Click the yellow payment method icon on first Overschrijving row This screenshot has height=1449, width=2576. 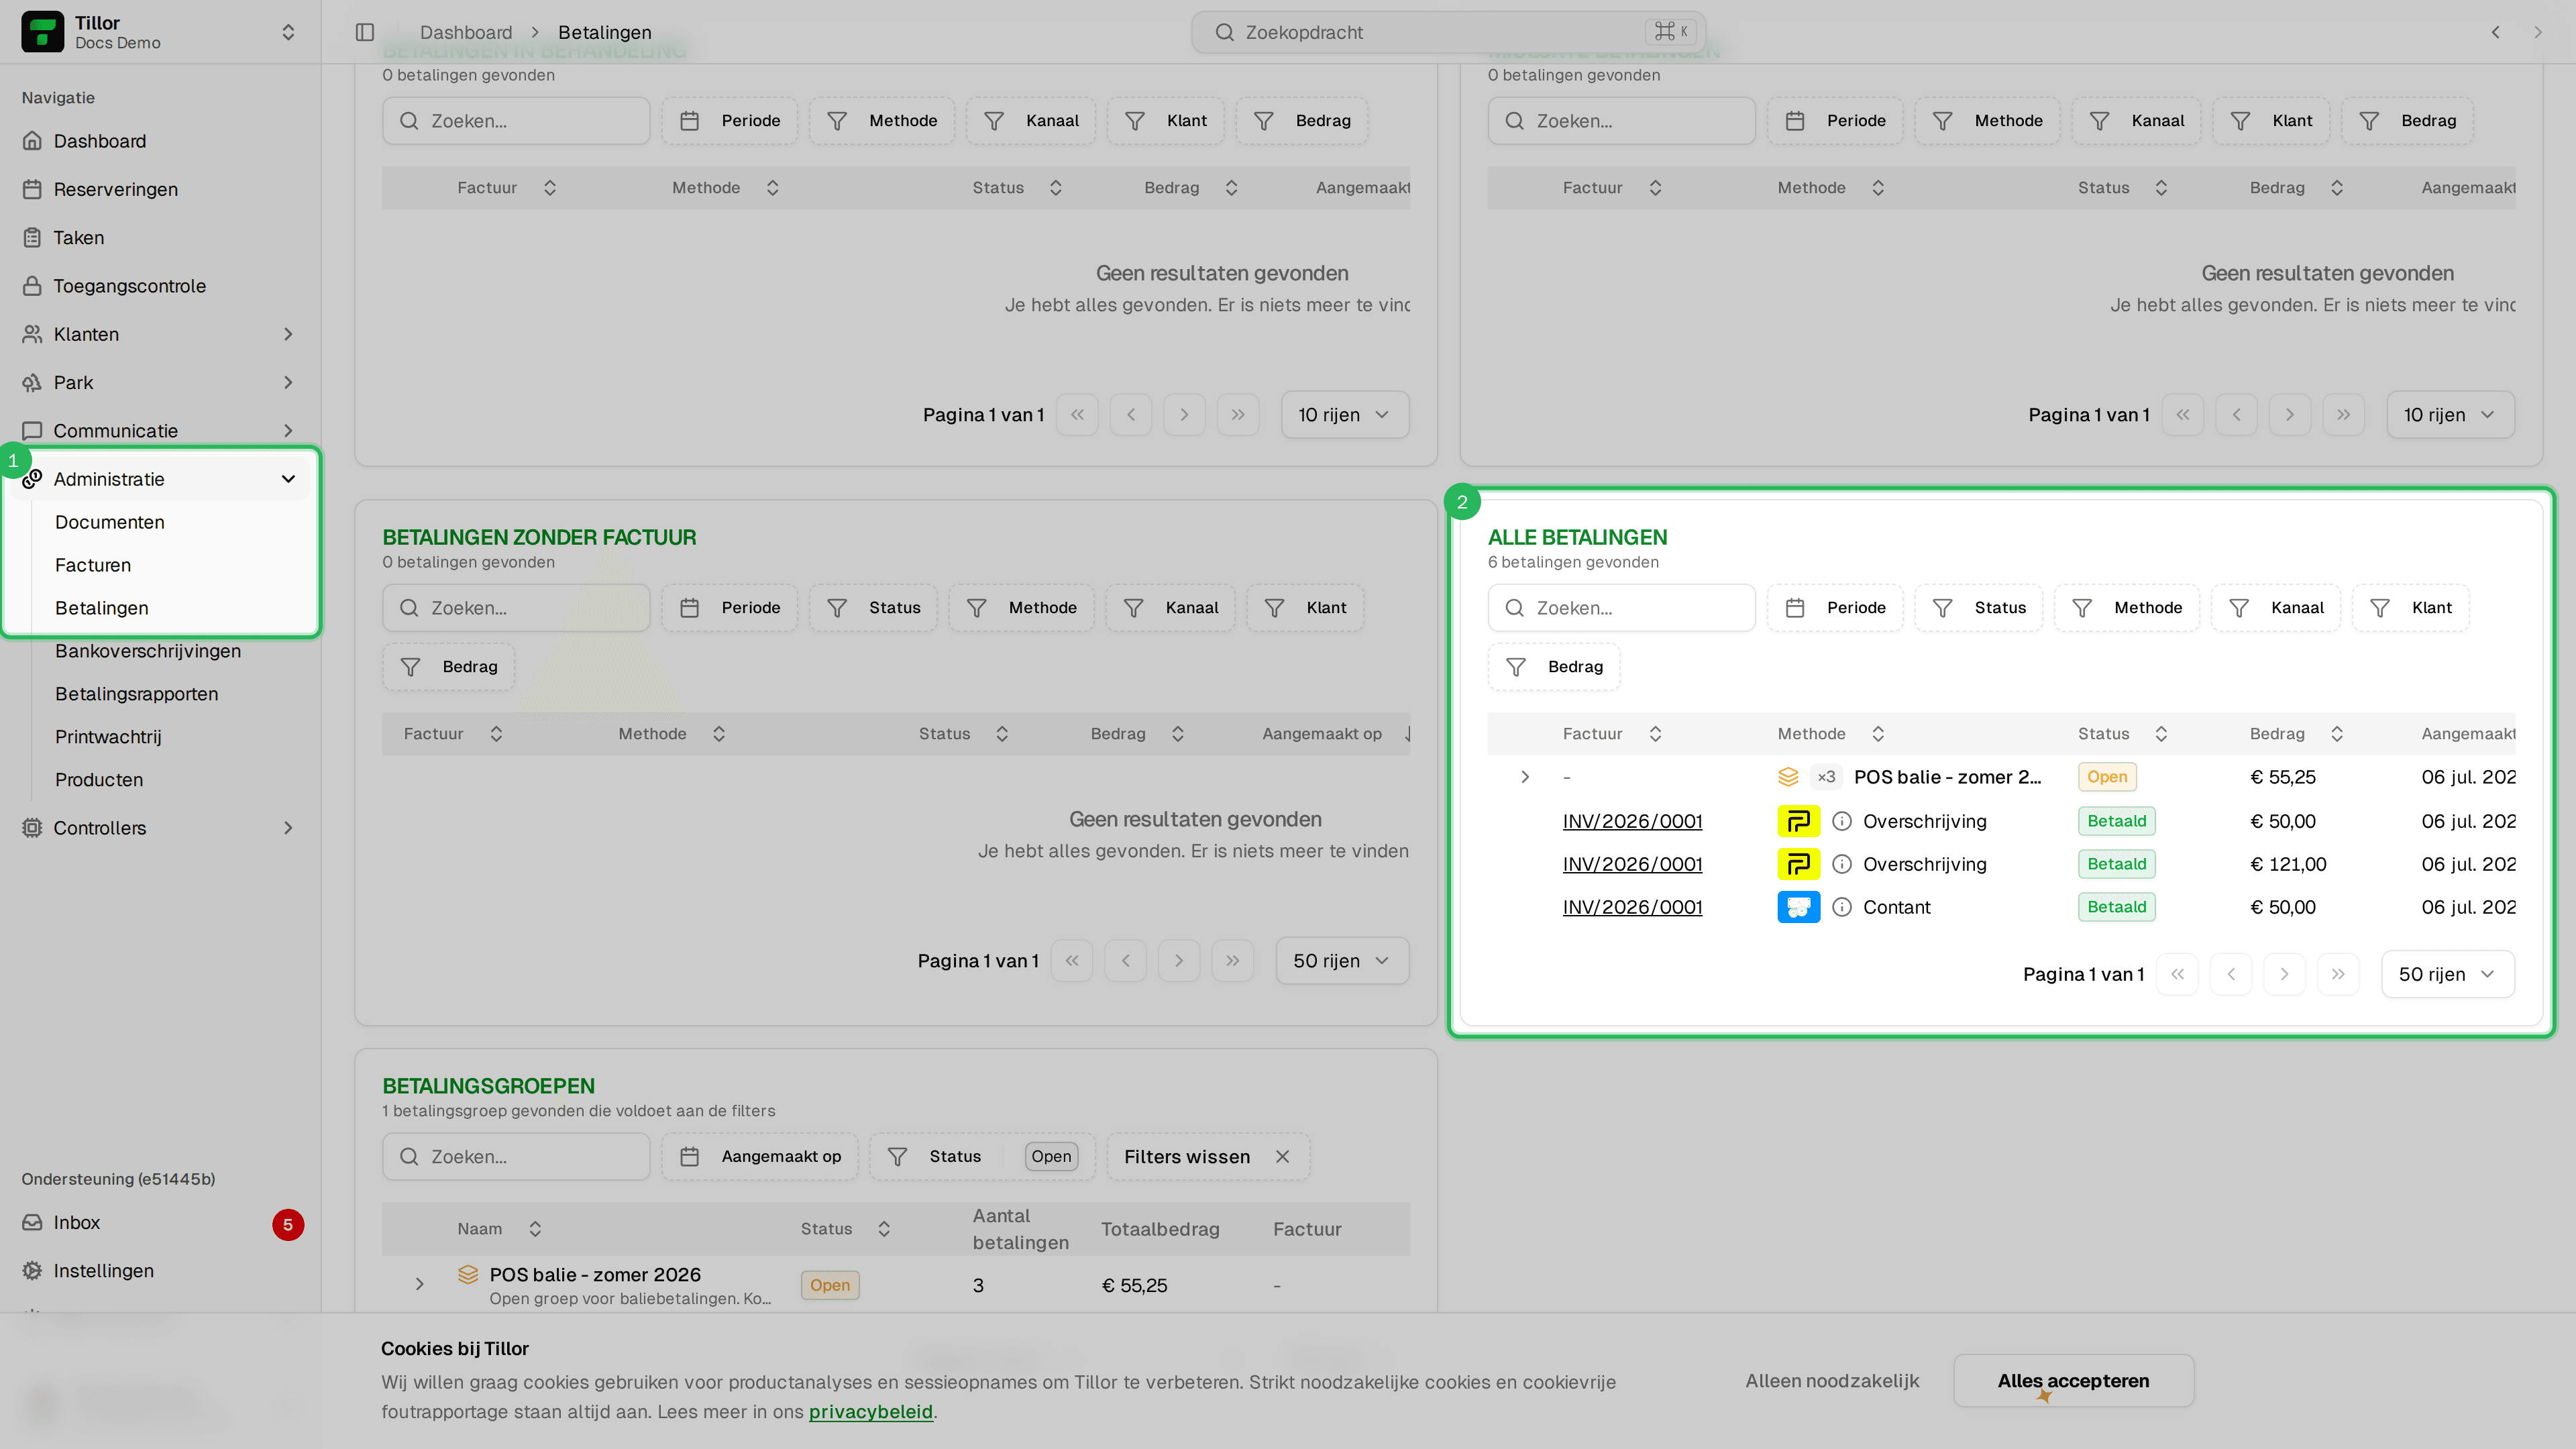coord(1798,821)
